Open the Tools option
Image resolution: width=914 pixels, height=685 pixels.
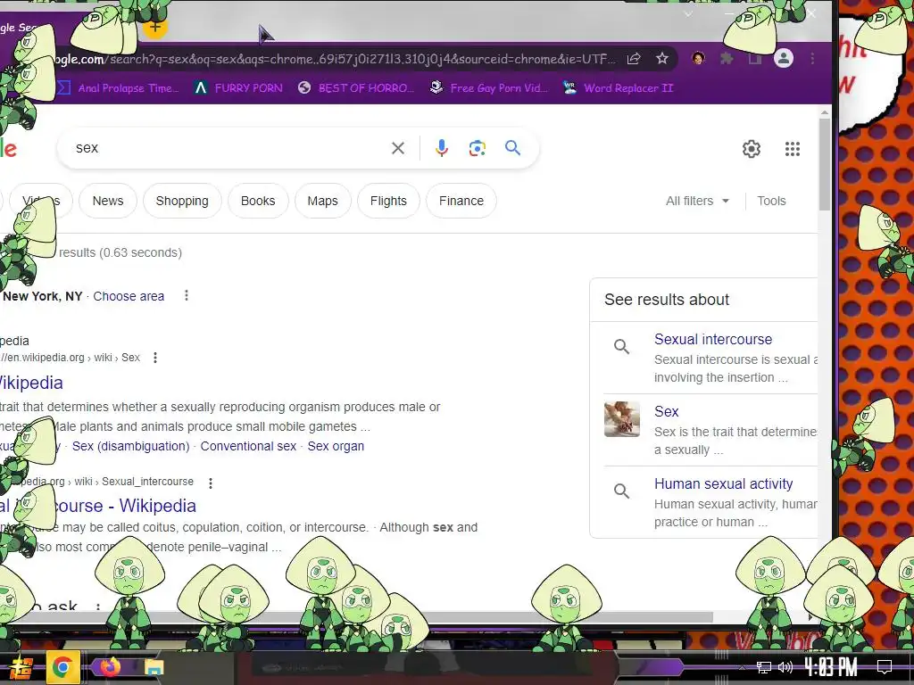(771, 201)
